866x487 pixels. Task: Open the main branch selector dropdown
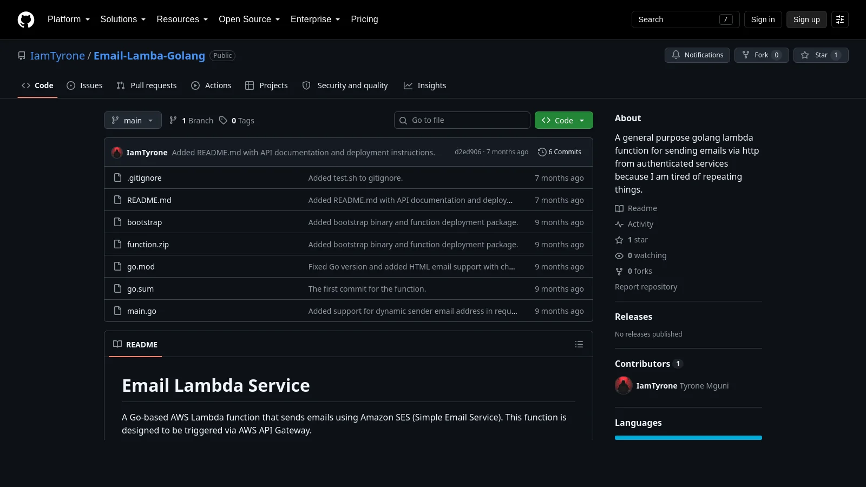tap(133, 120)
